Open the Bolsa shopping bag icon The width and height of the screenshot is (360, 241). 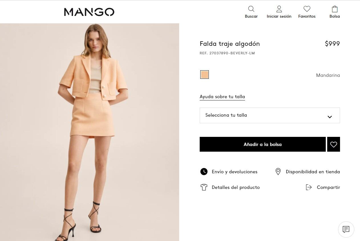(x=335, y=9)
